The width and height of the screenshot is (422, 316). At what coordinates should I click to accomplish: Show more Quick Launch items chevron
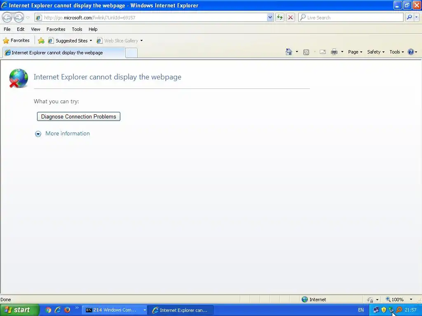pos(77,308)
